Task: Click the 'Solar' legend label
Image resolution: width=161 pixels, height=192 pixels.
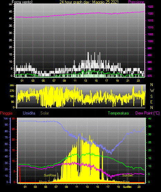Action: click(x=45, y=113)
